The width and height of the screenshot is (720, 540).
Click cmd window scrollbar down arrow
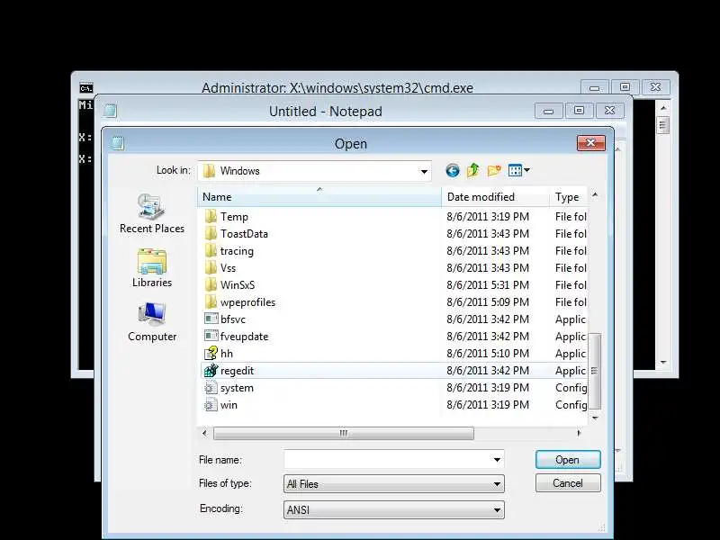click(663, 363)
